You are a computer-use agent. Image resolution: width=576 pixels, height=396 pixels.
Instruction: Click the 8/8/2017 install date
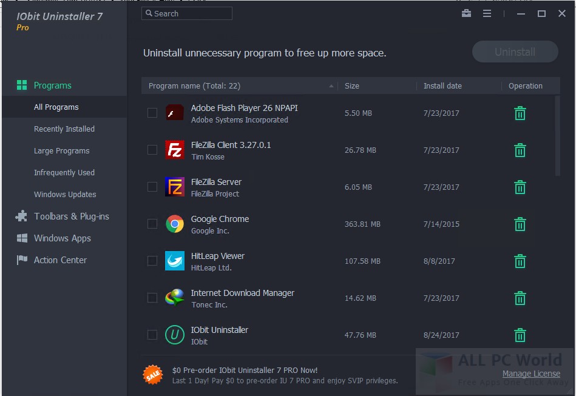(x=439, y=261)
